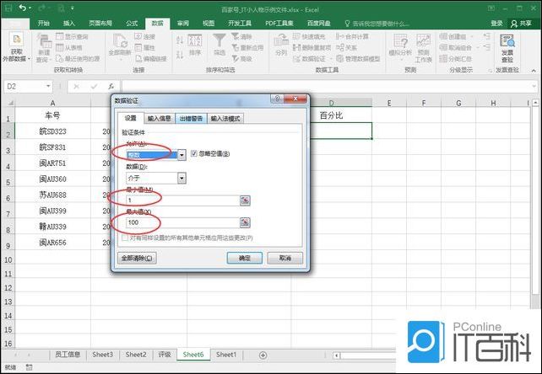
Task: Switch to the 出错警告 (Error Alert) tab
Action: coord(191,118)
